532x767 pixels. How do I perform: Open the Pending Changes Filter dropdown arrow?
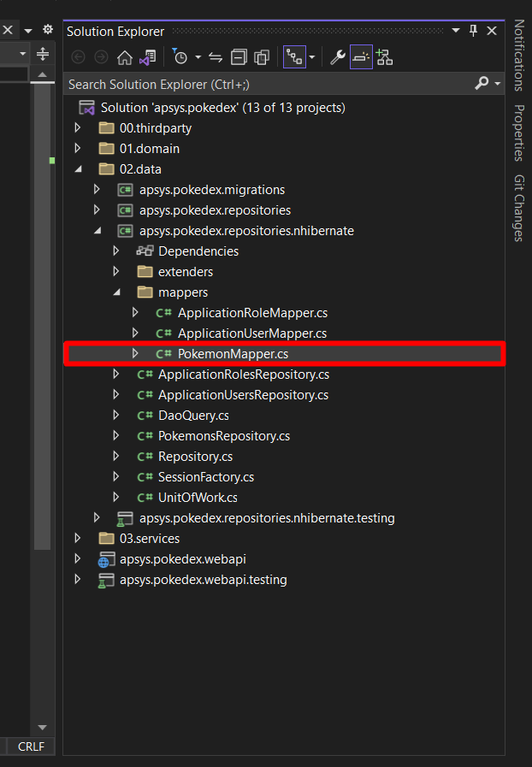[x=198, y=57]
